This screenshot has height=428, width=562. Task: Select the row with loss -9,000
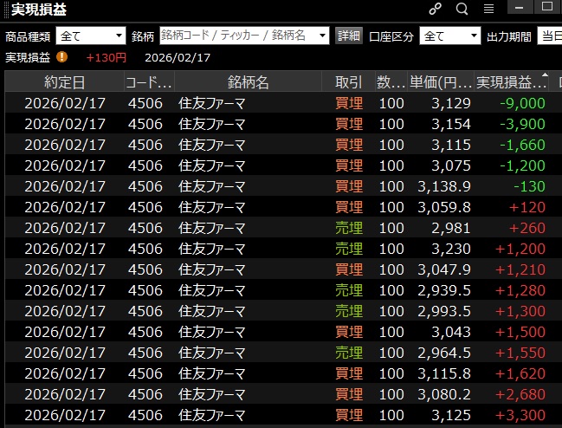pyautogui.click(x=277, y=103)
